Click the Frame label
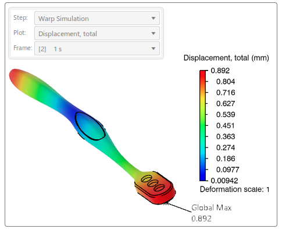 [x=23, y=48]
